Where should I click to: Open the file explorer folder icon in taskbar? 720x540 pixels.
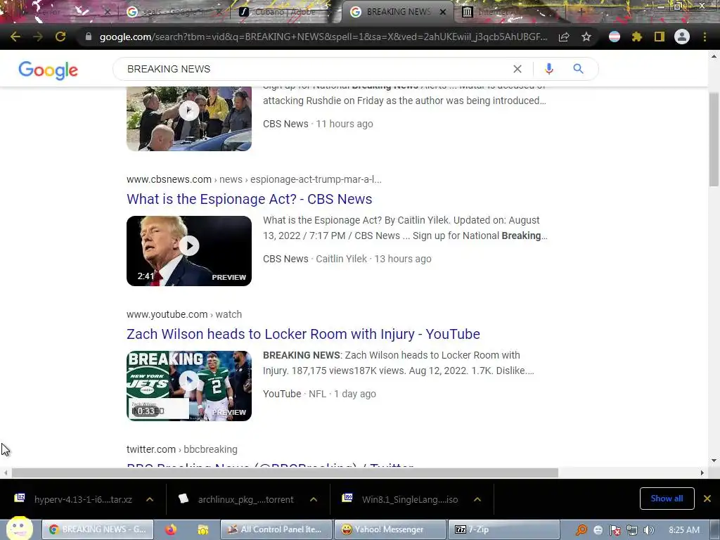[x=203, y=529]
